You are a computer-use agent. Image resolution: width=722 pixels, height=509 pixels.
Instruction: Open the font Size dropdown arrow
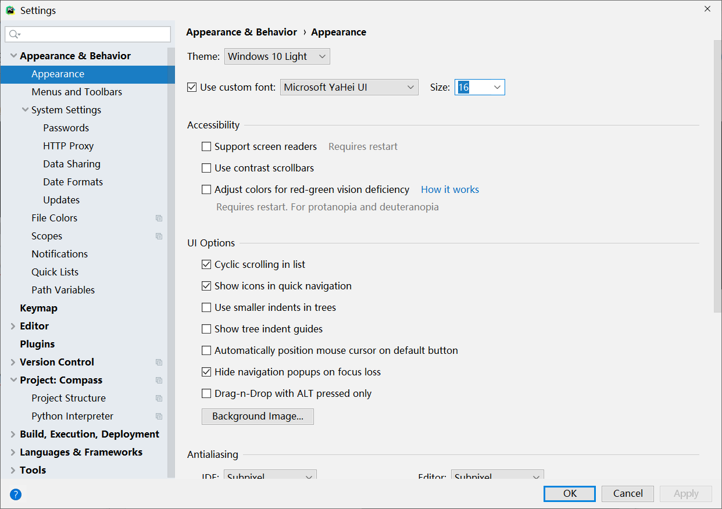pos(497,87)
